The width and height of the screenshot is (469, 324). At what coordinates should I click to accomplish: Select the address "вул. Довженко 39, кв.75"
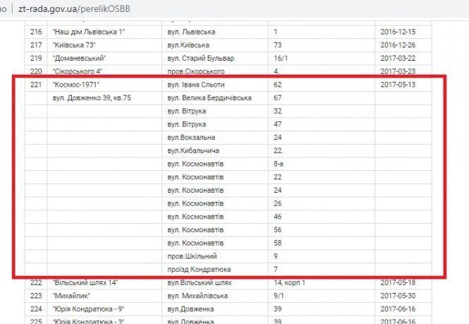pos(92,97)
